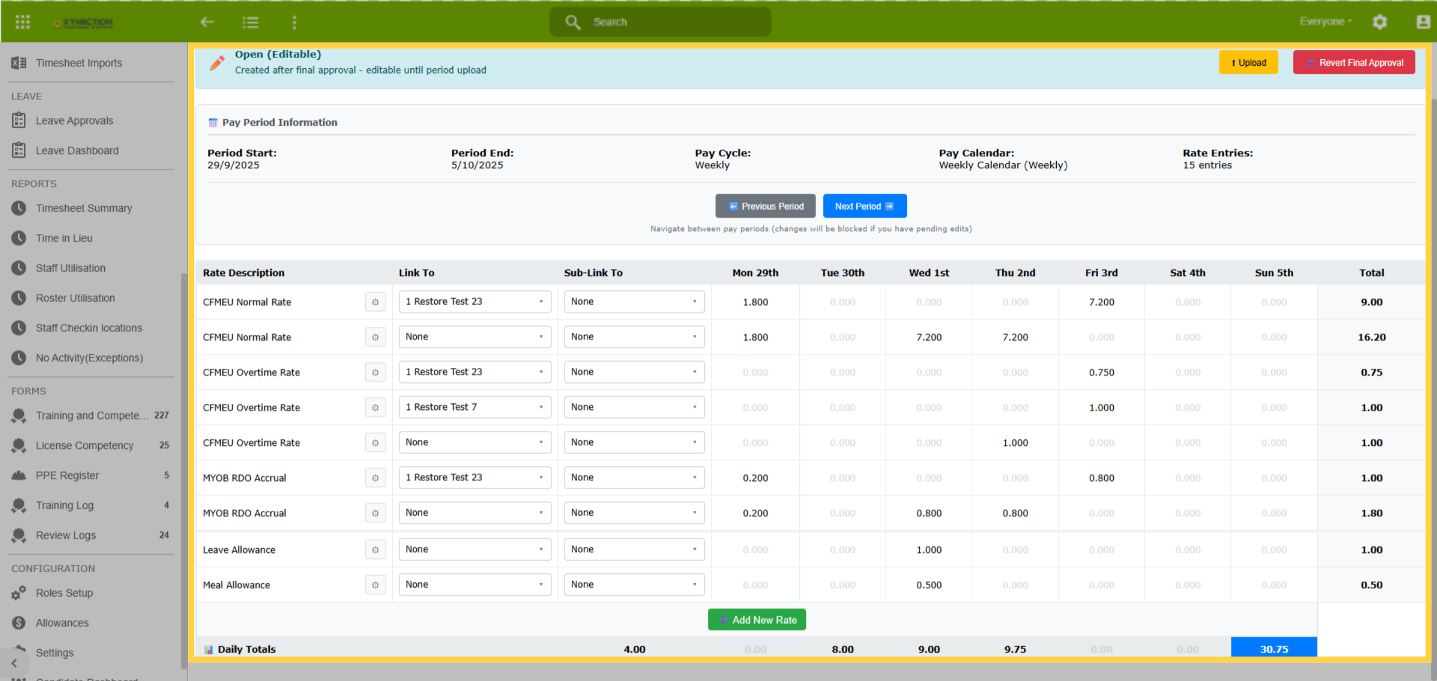Open settings for first CFMEU Normal Rate row

[x=375, y=302]
